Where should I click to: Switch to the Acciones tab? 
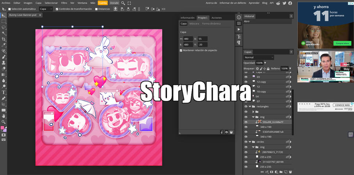coord(216,18)
